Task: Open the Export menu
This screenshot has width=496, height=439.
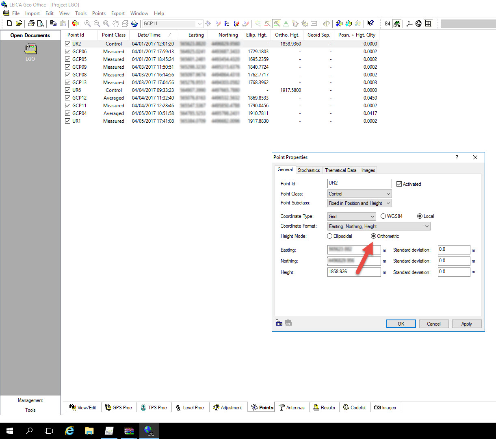Action: [x=118, y=13]
